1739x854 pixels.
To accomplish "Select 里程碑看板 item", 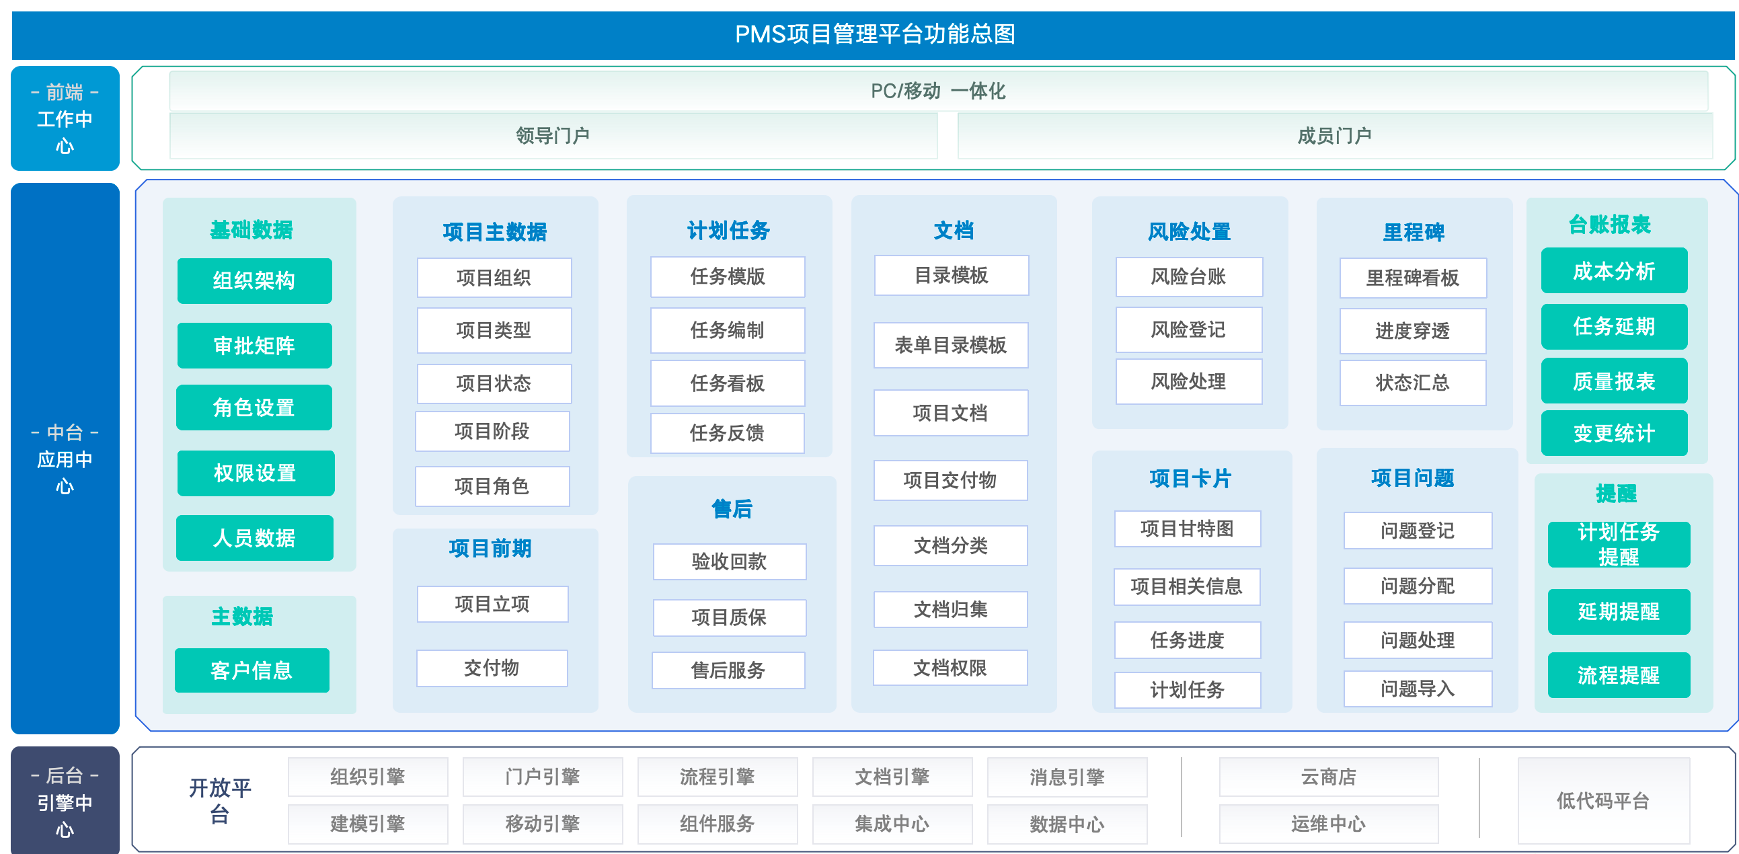I will (1413, 278).
